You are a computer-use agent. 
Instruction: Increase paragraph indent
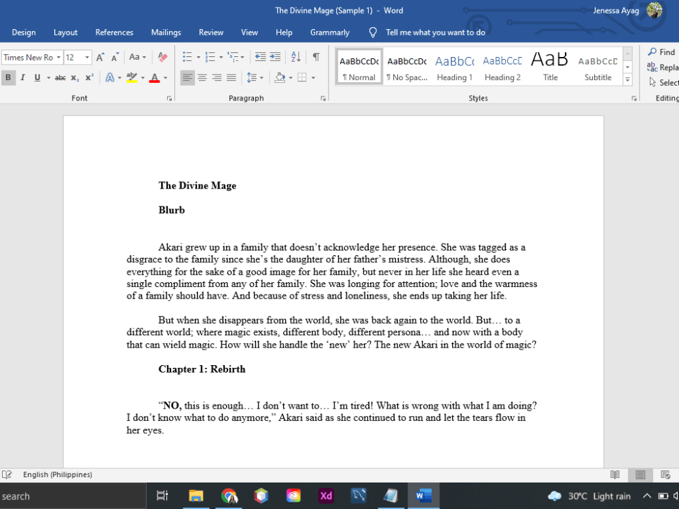point(275,57)
